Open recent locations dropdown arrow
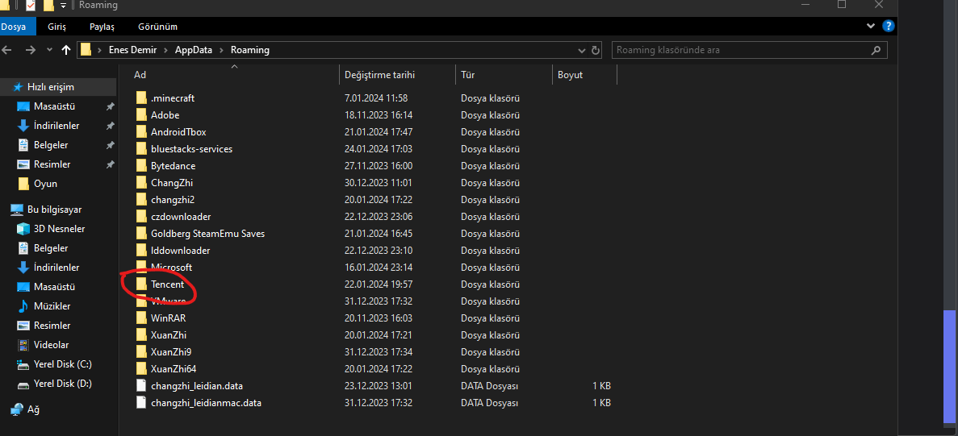 click(49, 50)
